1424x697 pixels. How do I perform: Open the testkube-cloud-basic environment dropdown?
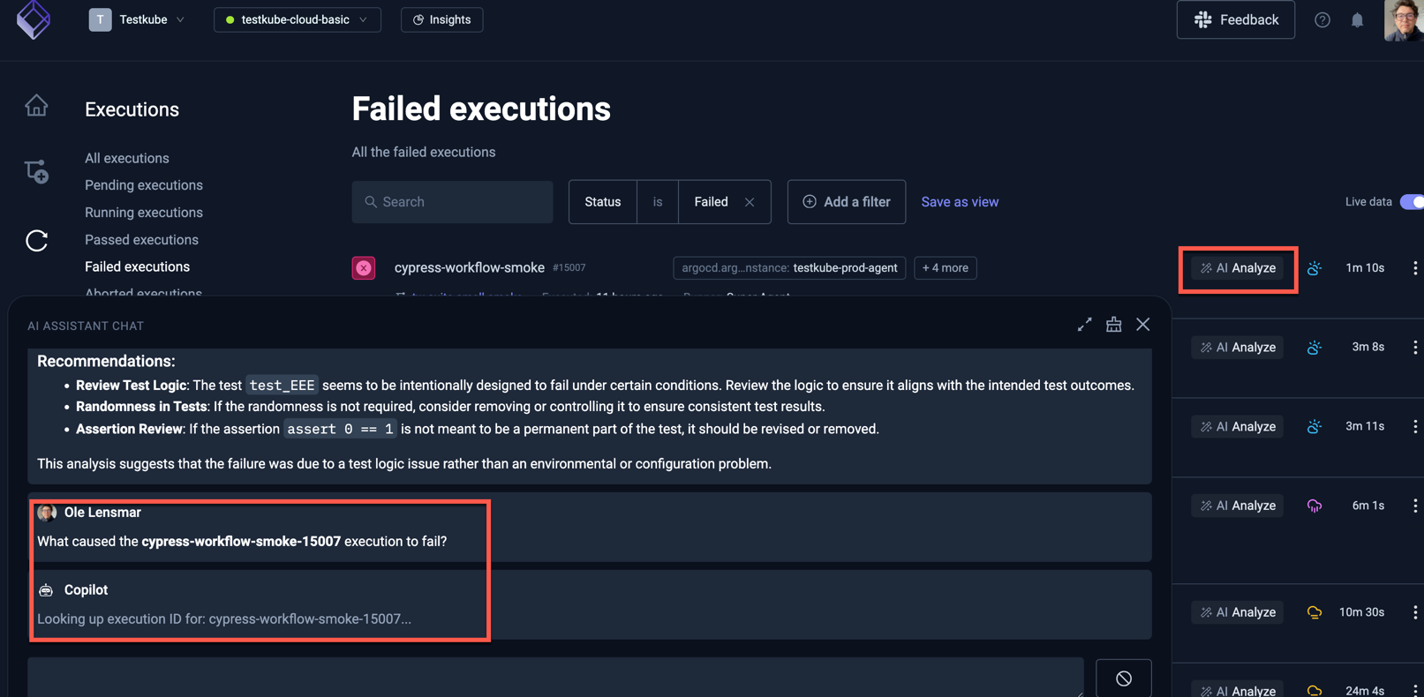tap(297, 19)
